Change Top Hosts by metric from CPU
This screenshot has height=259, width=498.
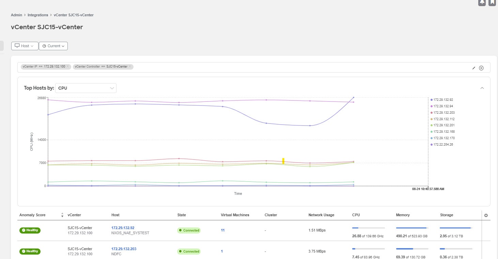[86, 88]
